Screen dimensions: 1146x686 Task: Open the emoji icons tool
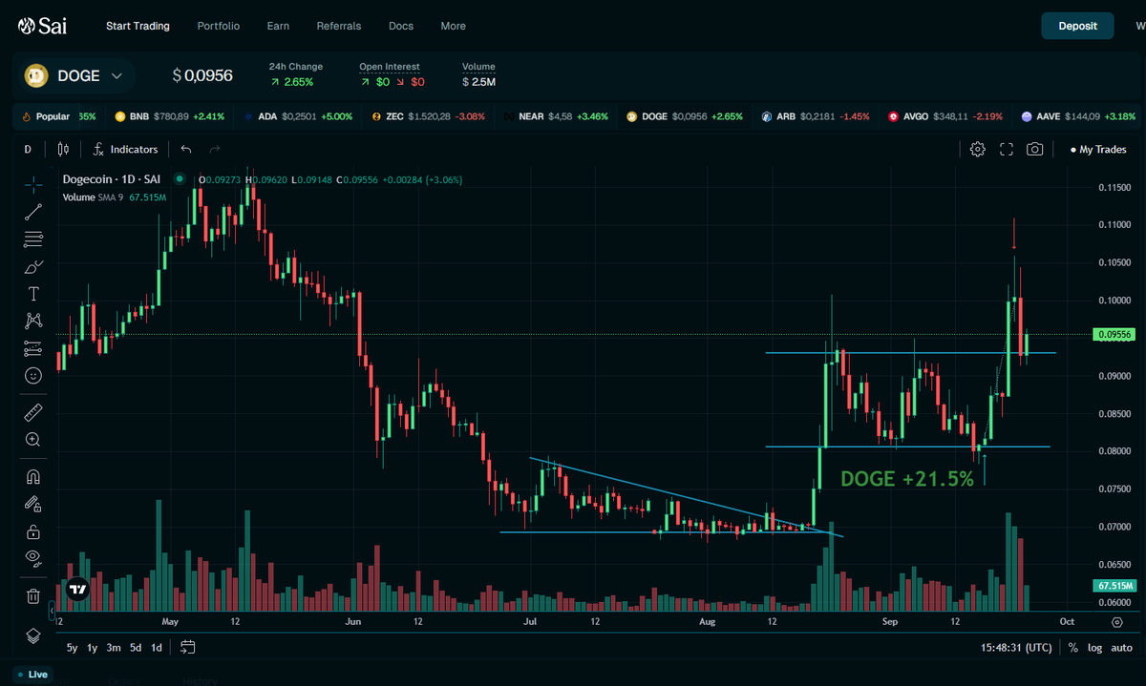click(33, 376)
